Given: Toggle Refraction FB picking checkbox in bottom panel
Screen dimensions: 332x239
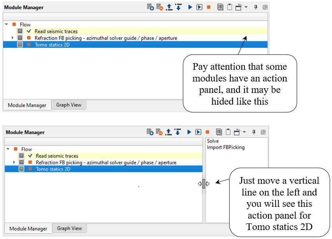Looking at the screenshot, I should (x=22, y=163).
